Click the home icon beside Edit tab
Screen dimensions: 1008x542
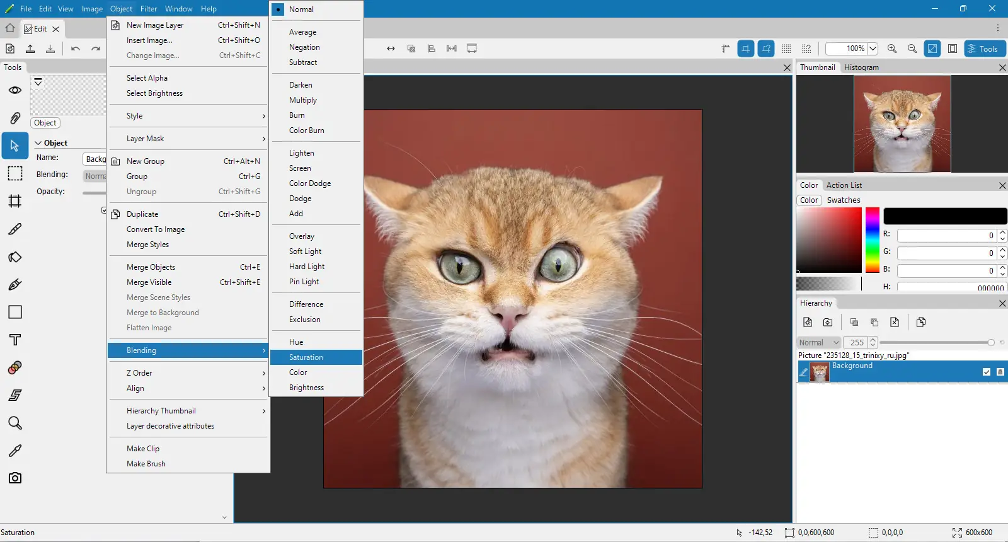coord(10,28)
